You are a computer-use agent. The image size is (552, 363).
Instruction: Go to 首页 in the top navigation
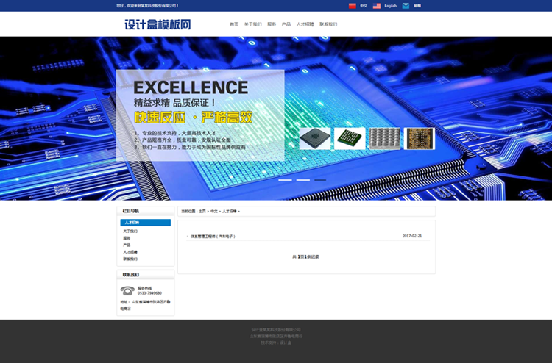(x=234, y=24)
